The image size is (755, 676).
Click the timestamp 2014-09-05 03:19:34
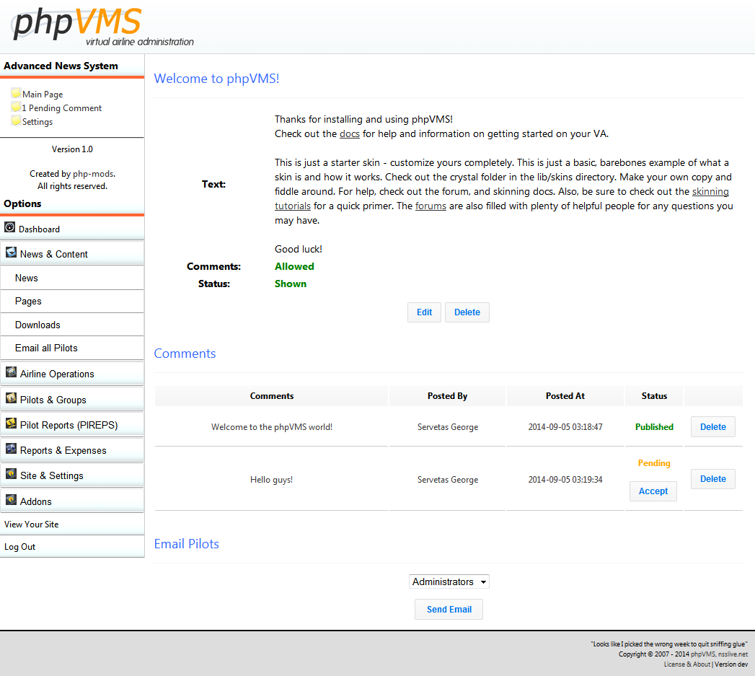point(565,480)
